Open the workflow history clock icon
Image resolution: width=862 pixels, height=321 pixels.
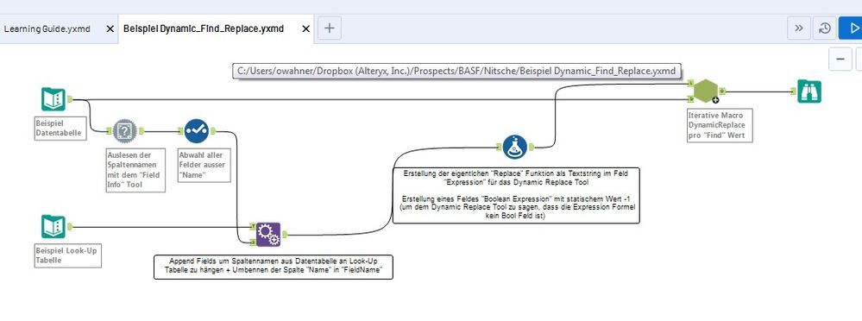[825, 28]
